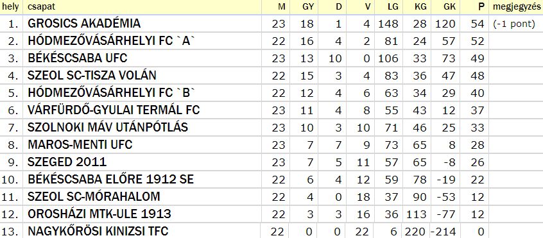Click the 'P' points column header
This screenshot has width=543, height=238.
(480, 6)
